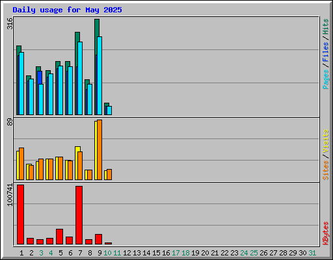This screenshot has height=260, width=333.
Task: Click the cyan Pages bar for day 10
Action: point(109,110)
